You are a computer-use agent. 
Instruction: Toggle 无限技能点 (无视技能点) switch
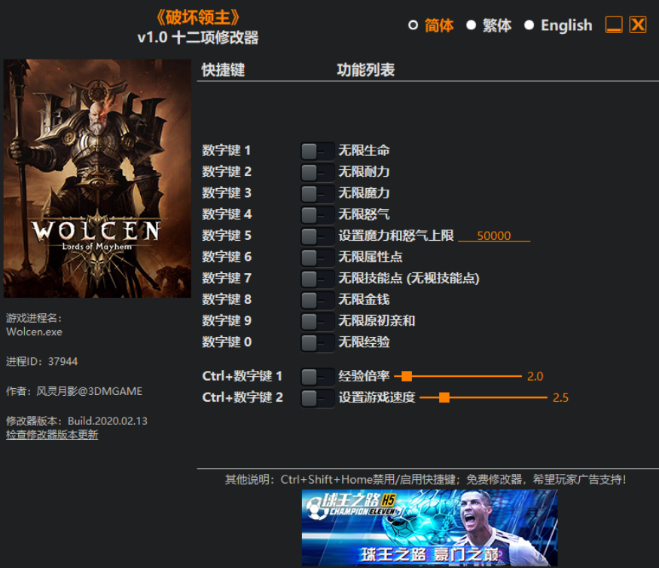pyautogui.click(x=317, y=279)
